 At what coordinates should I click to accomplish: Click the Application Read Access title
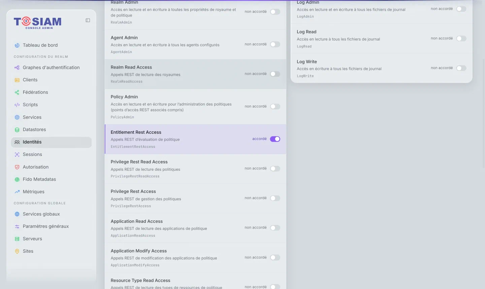point(137,221)
